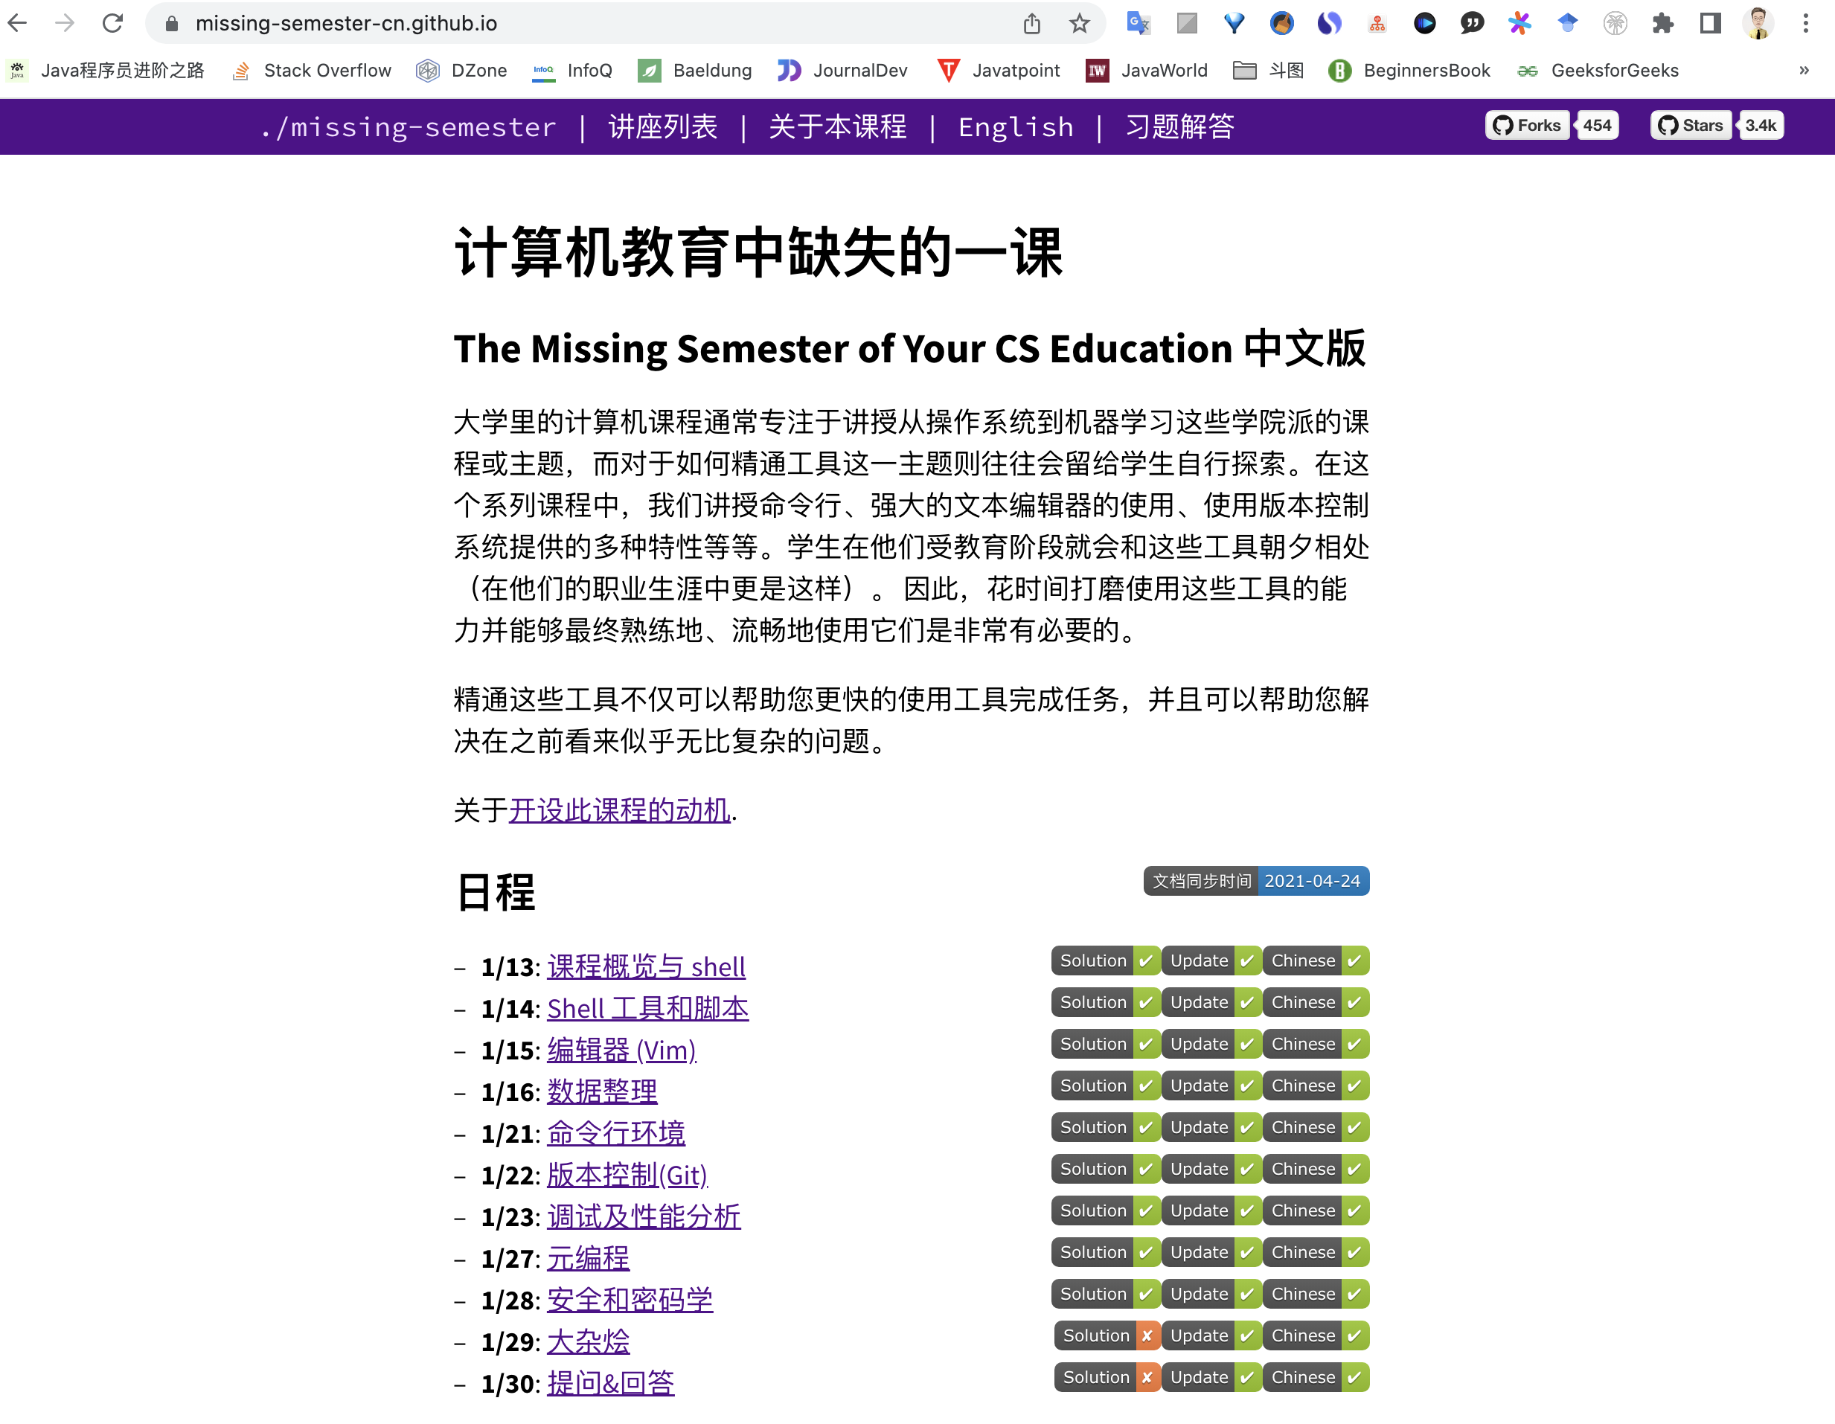Open the Chrome three-dot menu

click(1805, 22)
